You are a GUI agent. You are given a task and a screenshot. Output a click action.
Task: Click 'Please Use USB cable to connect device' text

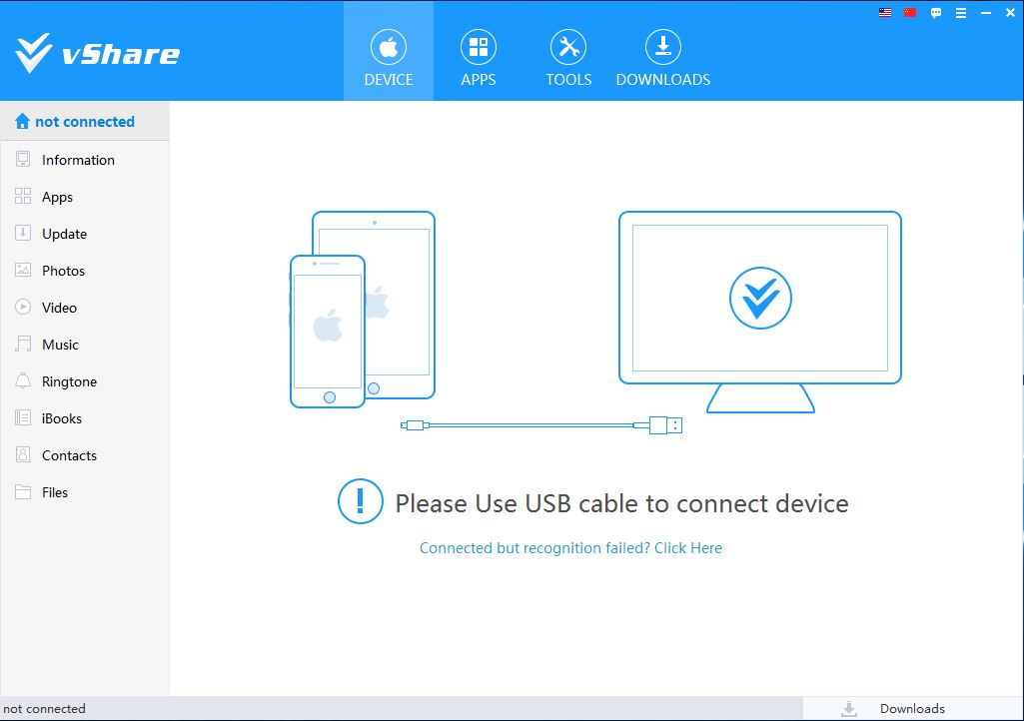(x=621, y=503)
